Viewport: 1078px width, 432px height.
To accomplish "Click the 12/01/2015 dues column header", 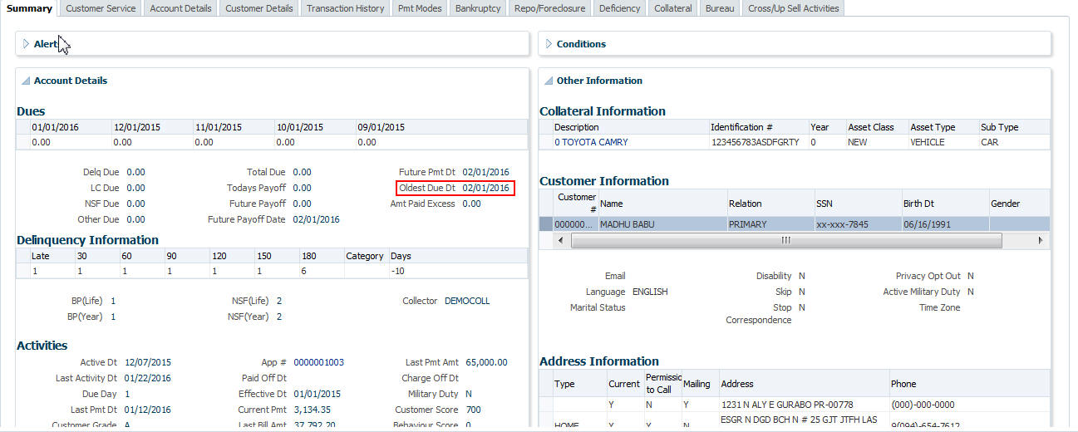I will [x=137, y=127].
